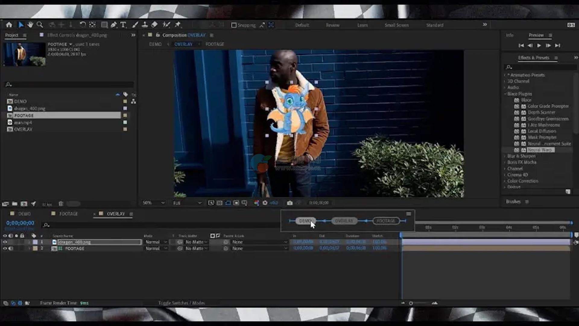Mute audio of the FOOTAGE layer
Image resolution: width=579 pixels, height=326 pixels.
pyautogui.click(x=11, y=248)
